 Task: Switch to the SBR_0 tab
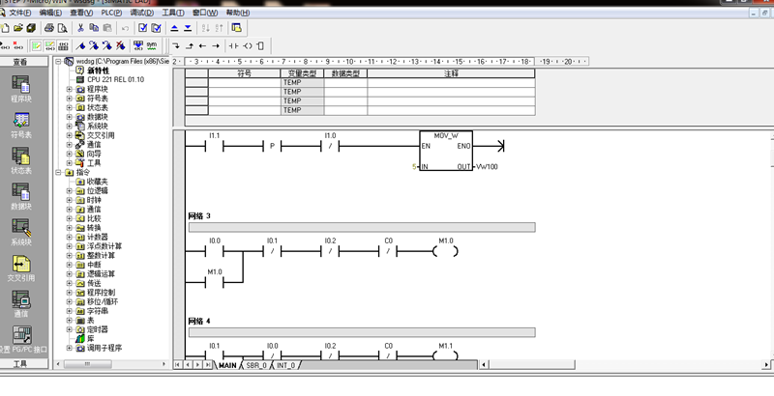256,365
